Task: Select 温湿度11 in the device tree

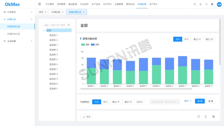Action: point(54,35)
